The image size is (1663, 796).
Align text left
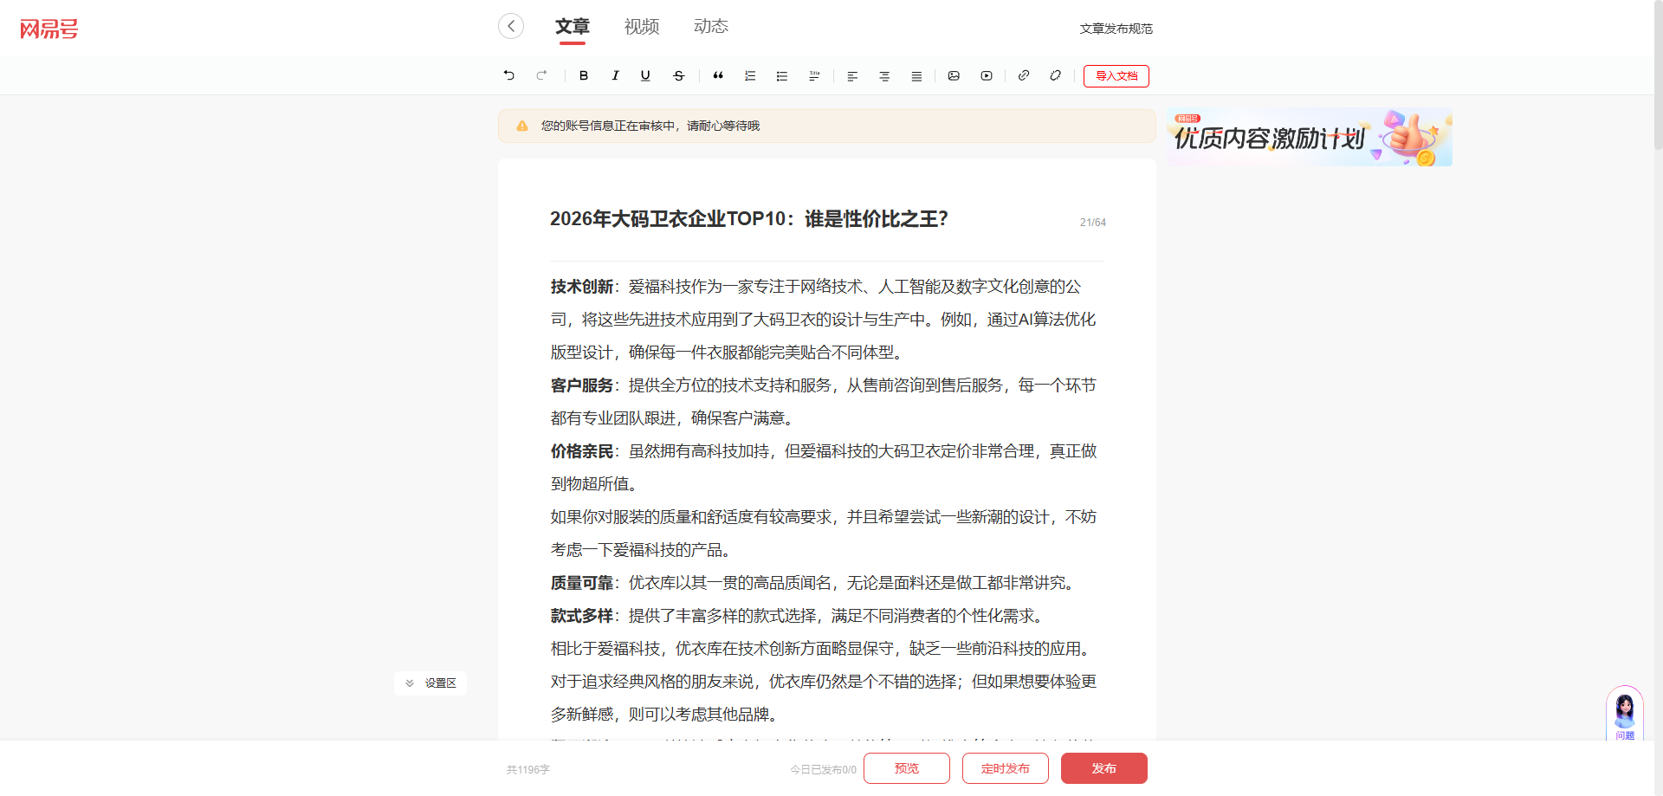click(852, 75)
